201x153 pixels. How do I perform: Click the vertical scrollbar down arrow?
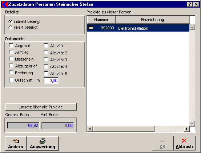[x=192, y=124]
